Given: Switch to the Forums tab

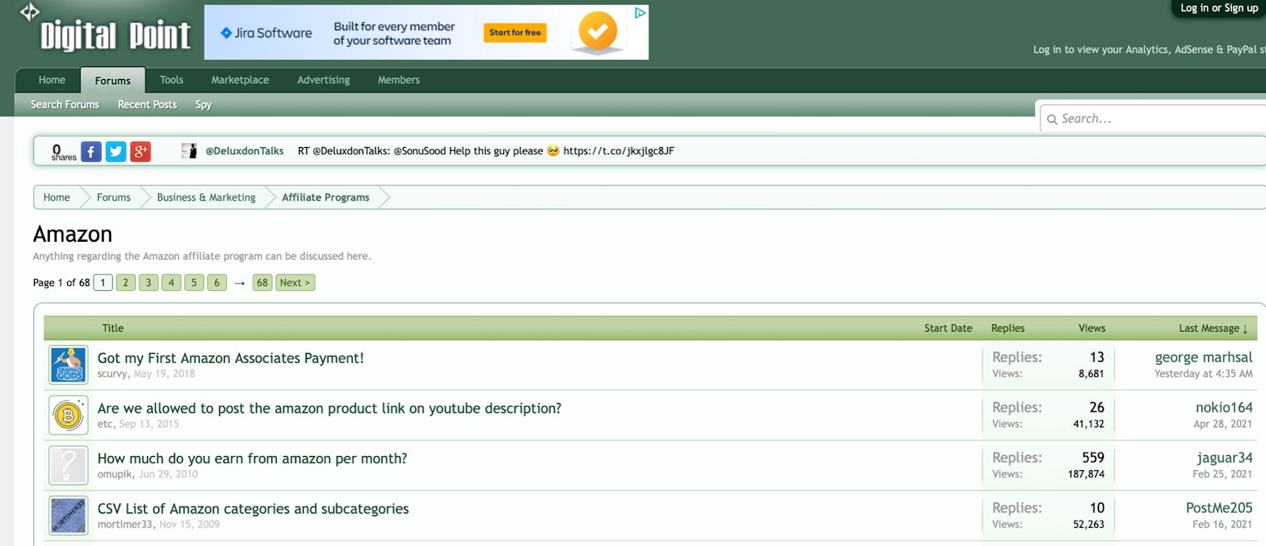Looking at the screenshot, I should point(112,81).
